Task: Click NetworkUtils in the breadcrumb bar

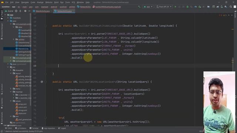Action: tap(84, 7)
